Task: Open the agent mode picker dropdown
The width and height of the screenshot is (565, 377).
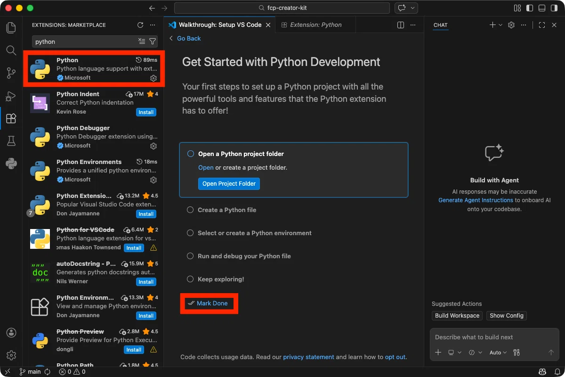Action: tap(476, 352)
